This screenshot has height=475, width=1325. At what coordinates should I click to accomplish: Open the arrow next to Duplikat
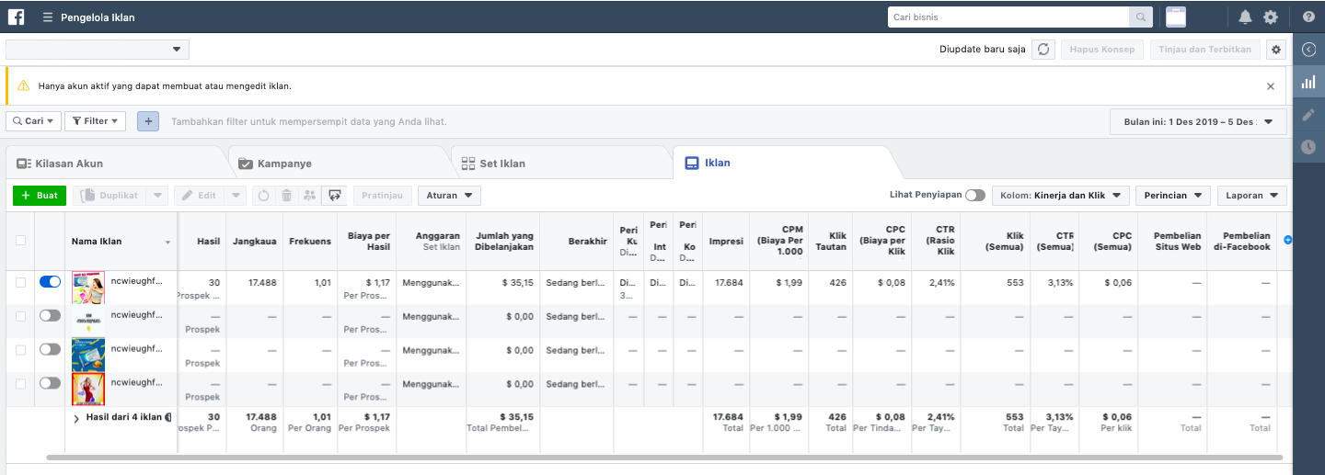click(157, 196)
